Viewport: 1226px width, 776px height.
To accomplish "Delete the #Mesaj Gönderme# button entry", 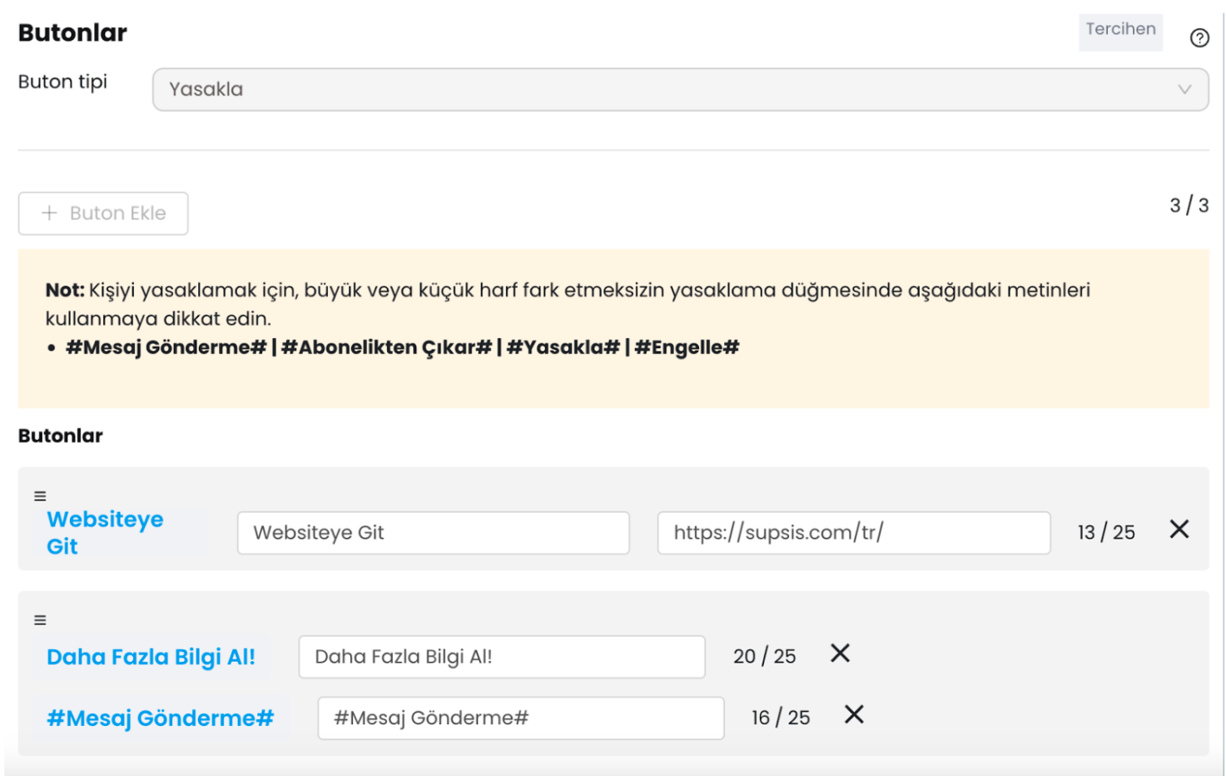I will [x=855, y=714].
